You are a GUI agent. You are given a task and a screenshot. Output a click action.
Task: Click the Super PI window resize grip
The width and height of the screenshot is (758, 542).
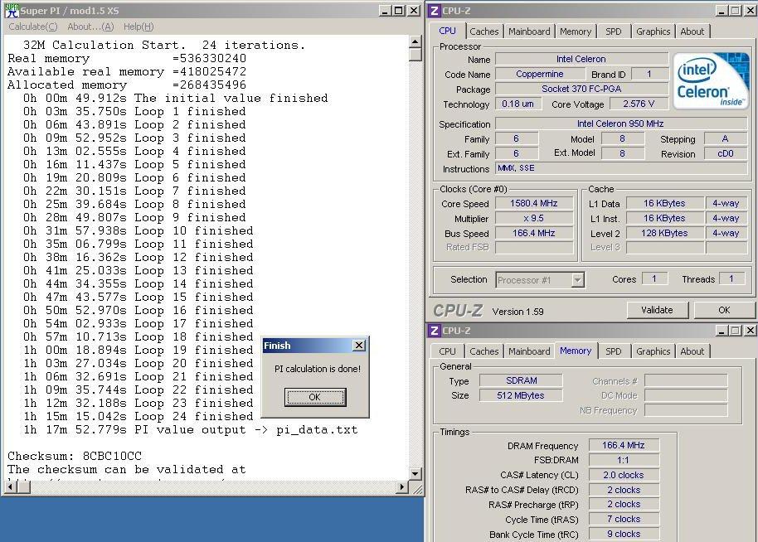[x=418, y=489]
